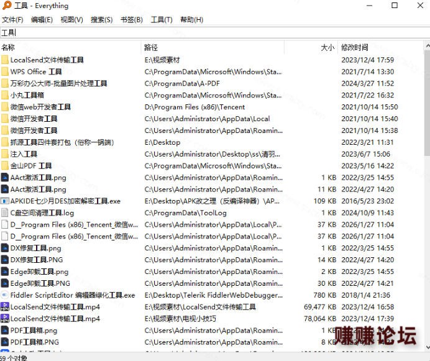Image resolution: width=430 pixels, height=361 pixels.
Task: Click video icon of the 78,064 KB LocalSend mp4
Action: pos(5,319)
